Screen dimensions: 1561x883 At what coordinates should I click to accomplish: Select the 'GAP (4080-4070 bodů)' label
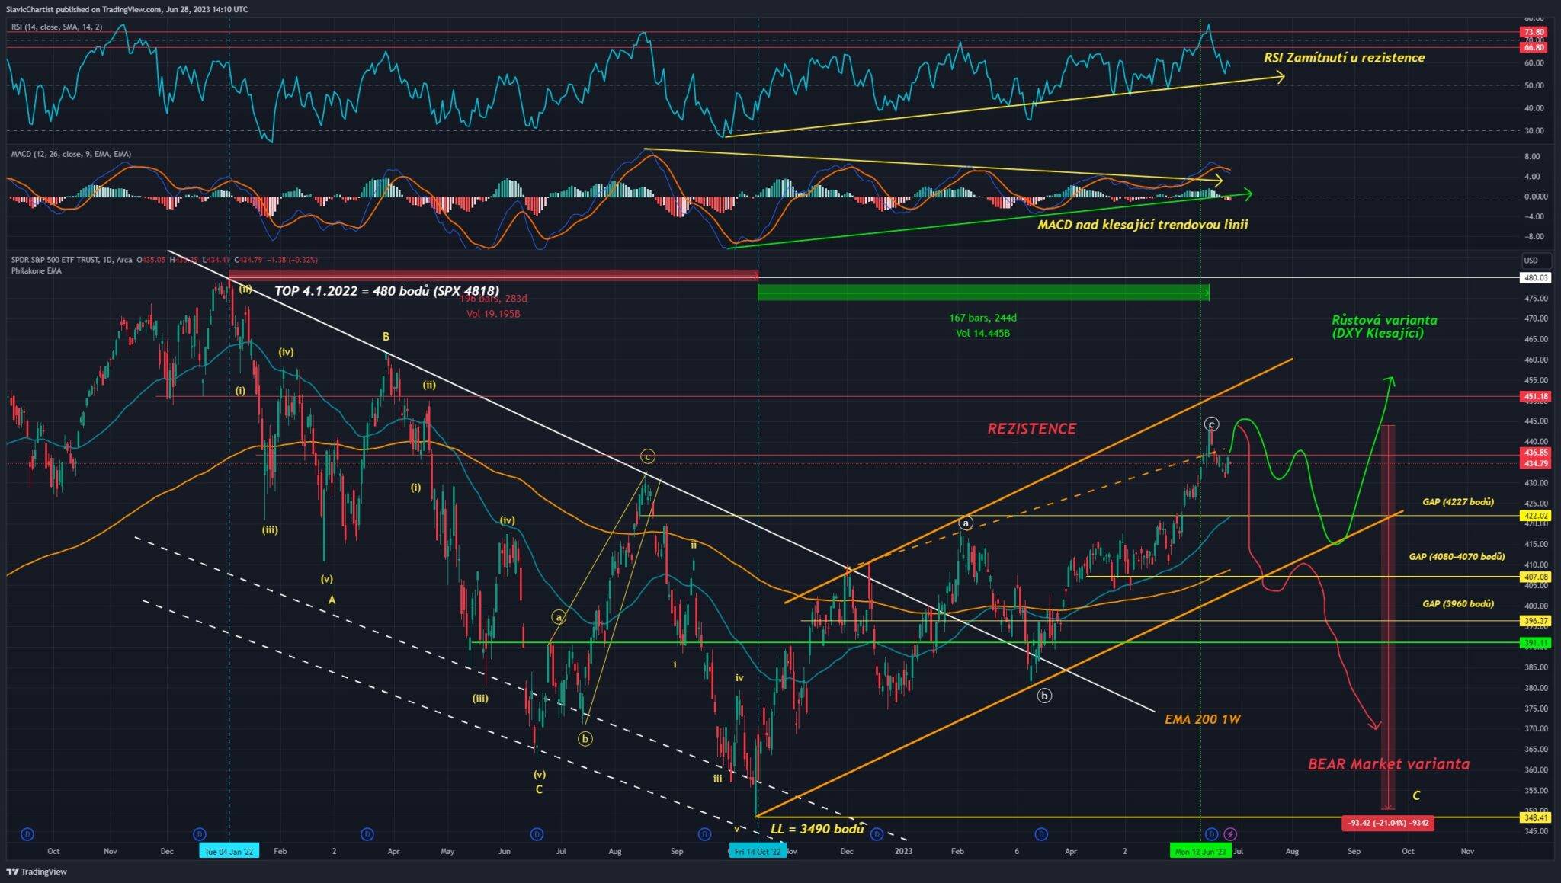(1457, 557)
